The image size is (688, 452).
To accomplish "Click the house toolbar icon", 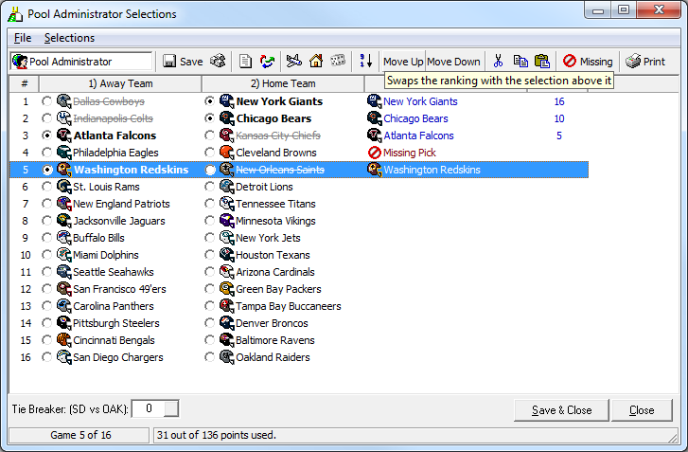I will 315,61.
